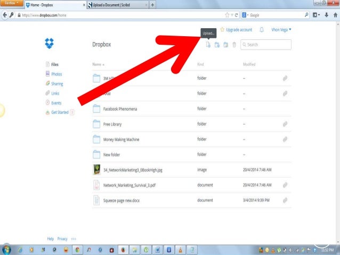Click the Firefox home icon
Image resolution: width=340 pixels, height=255 pixels.
[335, 15]
